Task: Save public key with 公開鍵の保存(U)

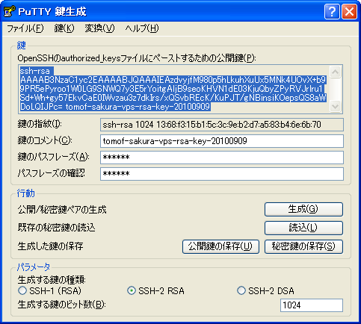Action: 220,246
